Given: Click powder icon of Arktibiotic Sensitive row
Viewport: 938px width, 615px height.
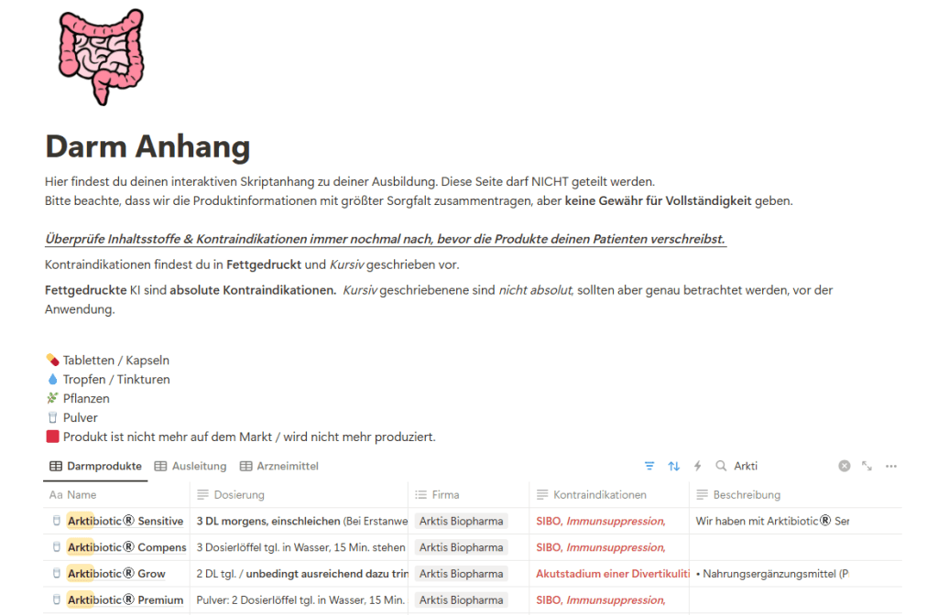Looking at the screenshot, I should tap(56, 521).
